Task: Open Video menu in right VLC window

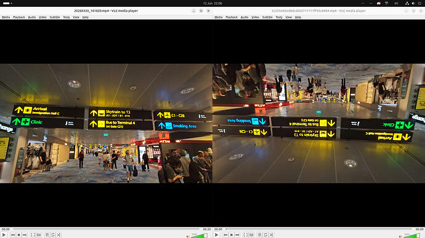Action: (255, 17)
